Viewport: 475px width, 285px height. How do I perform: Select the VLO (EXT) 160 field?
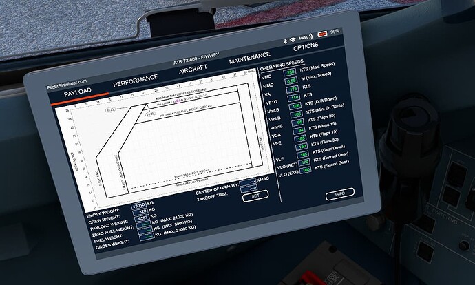tap(306, 171)
